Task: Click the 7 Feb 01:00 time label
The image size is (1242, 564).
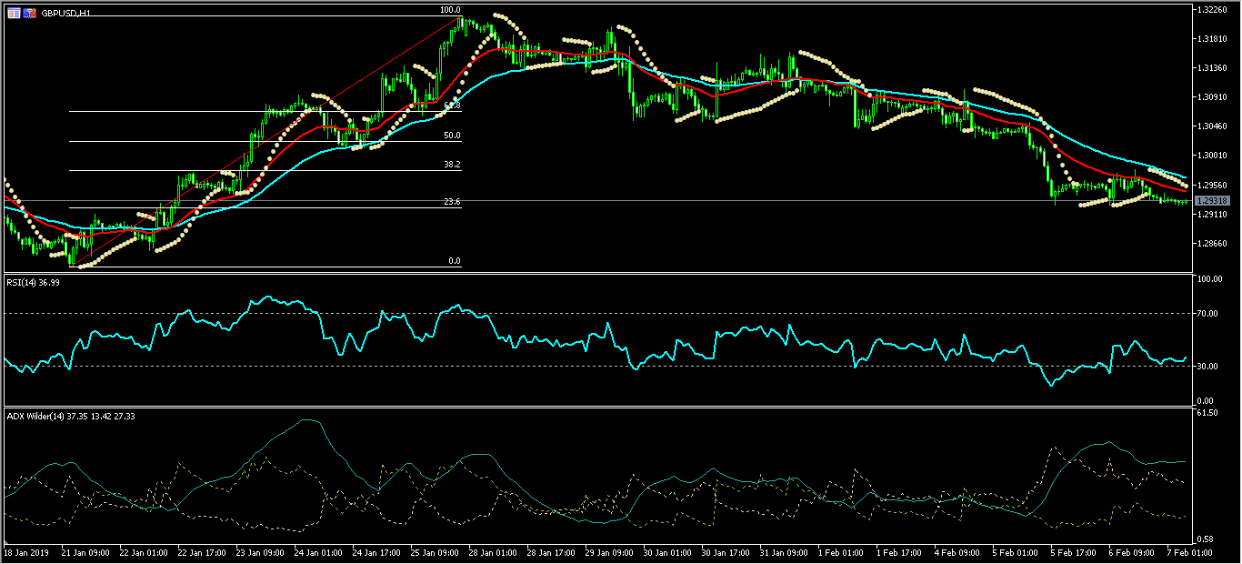Action: [1192, 552]
